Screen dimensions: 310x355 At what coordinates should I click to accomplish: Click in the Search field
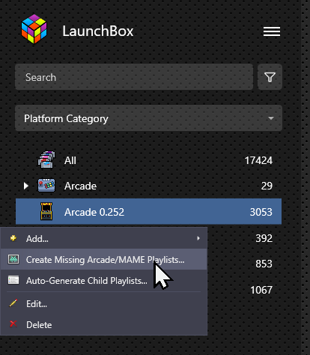coord(134,77)
